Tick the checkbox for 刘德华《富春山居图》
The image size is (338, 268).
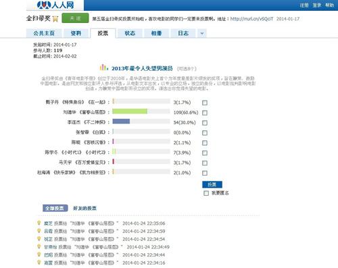click(205, 113)
